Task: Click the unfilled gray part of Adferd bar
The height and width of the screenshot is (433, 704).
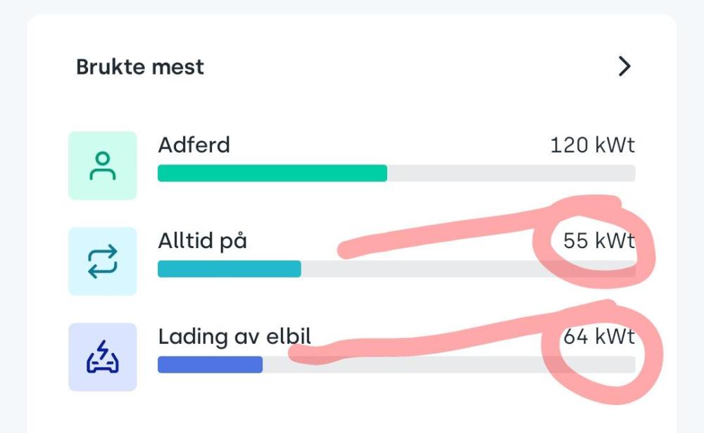Action: coord(511,173)
